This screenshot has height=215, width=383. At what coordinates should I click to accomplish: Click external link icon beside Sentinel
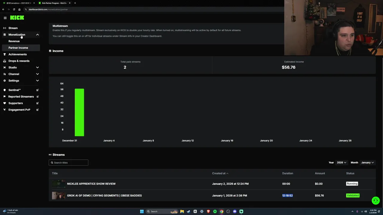click(x=37, y=90)
